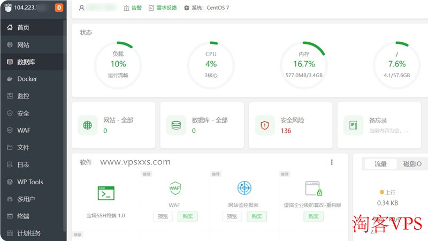Click the WAF shield icon in sidebar
This screenshot has width=428, height=241.
pyautogui.click(x=10, y=130)
